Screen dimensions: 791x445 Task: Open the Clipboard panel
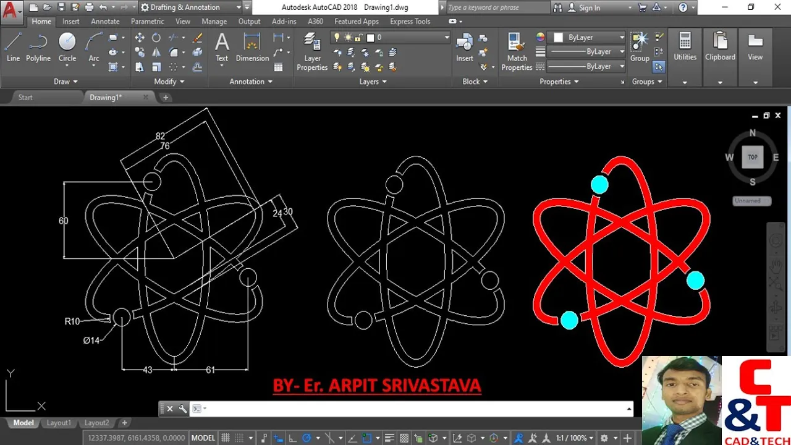tap(720, 58)
